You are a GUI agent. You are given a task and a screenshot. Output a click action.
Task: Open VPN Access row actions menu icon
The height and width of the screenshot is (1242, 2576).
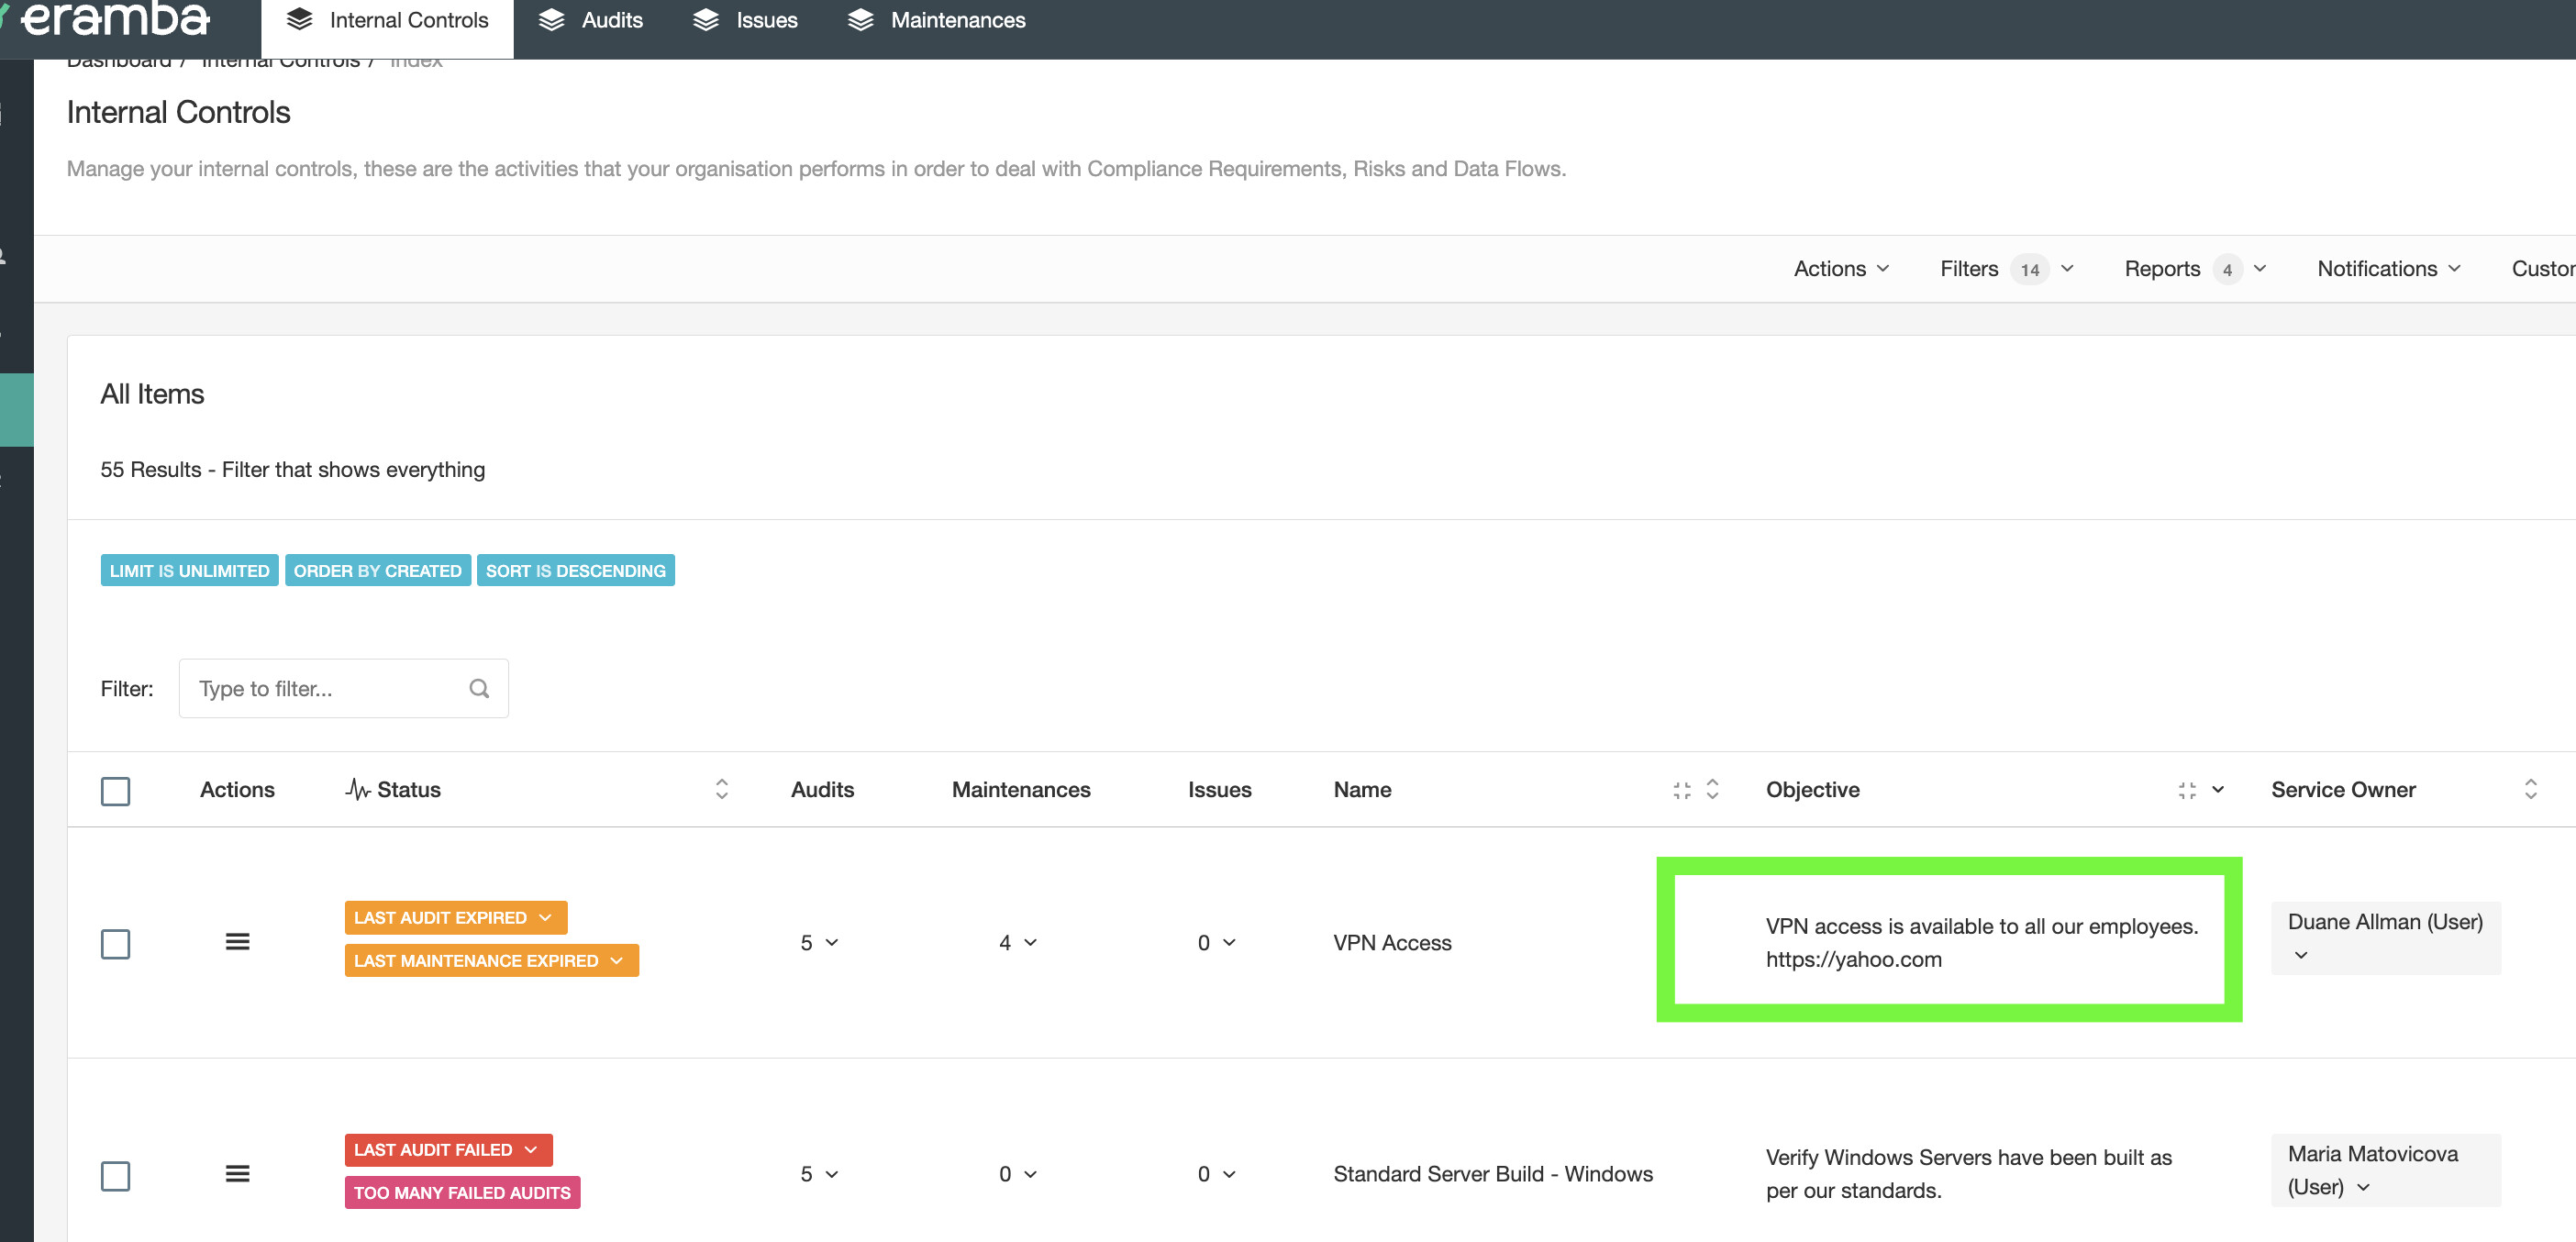tap(237, 942)
